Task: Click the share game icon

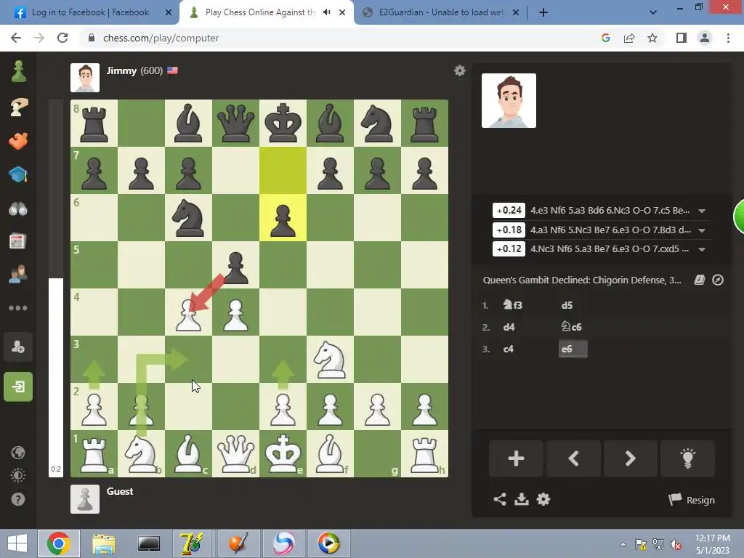Action: pyautogui.click(x=500, y=499)
